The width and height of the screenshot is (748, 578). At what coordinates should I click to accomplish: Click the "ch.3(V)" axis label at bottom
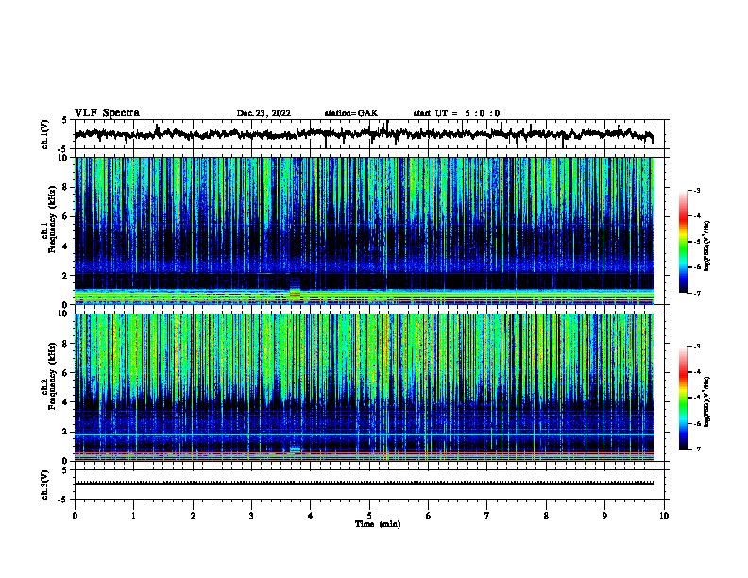(x=45, y=484)
